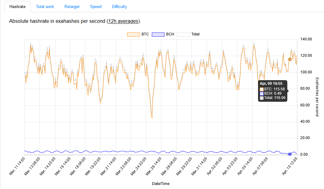
Task: Click the Total swatch inside the tooltip
Action: (x=262, y=98)
